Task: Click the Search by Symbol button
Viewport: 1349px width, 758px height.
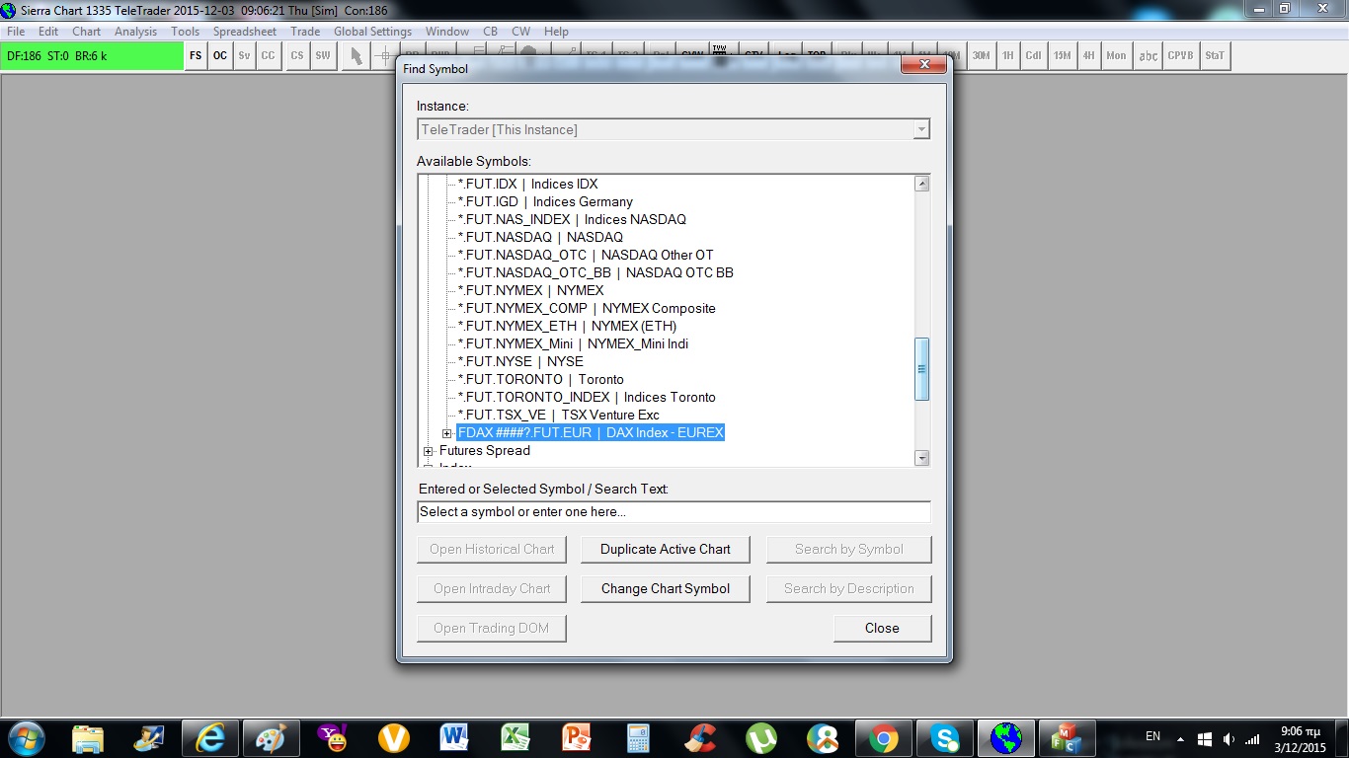Action: point(849,550)
